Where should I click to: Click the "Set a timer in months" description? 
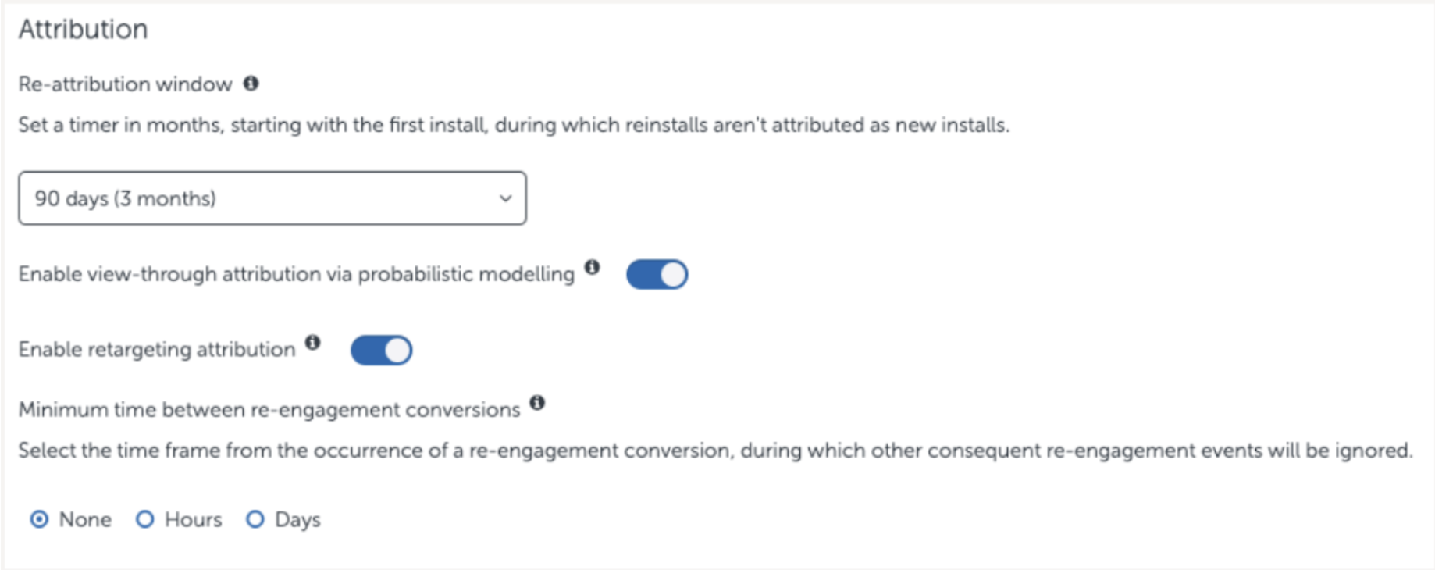pyautogui.click(x=513, y=125)
